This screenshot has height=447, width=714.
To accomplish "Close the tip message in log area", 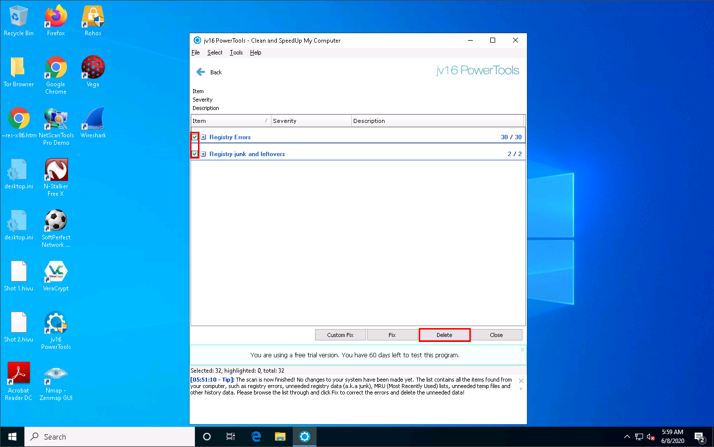I will point(521,381).
